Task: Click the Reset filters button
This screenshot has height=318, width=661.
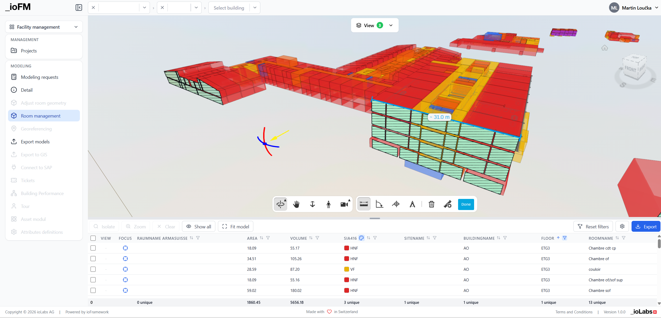Action: tap(593, 227)
